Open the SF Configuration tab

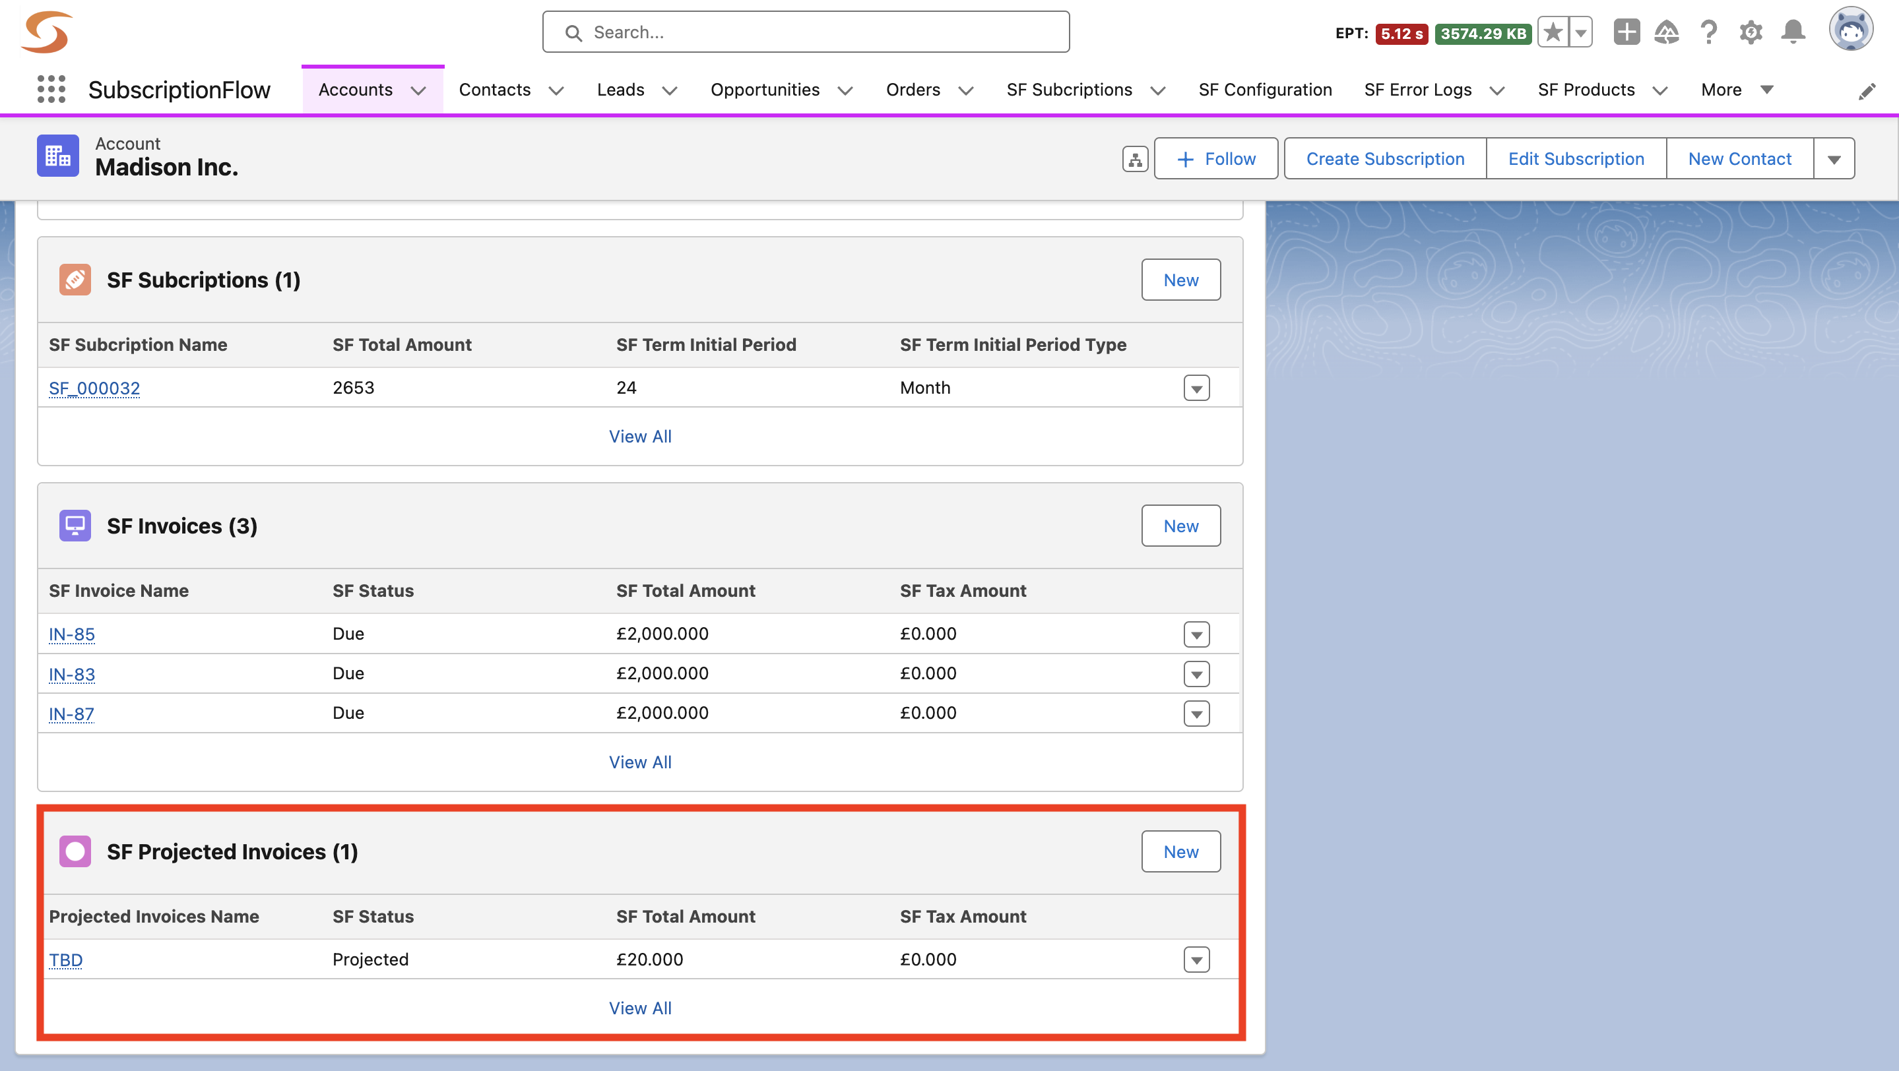pyautogui.click(x=1265, y=90)
